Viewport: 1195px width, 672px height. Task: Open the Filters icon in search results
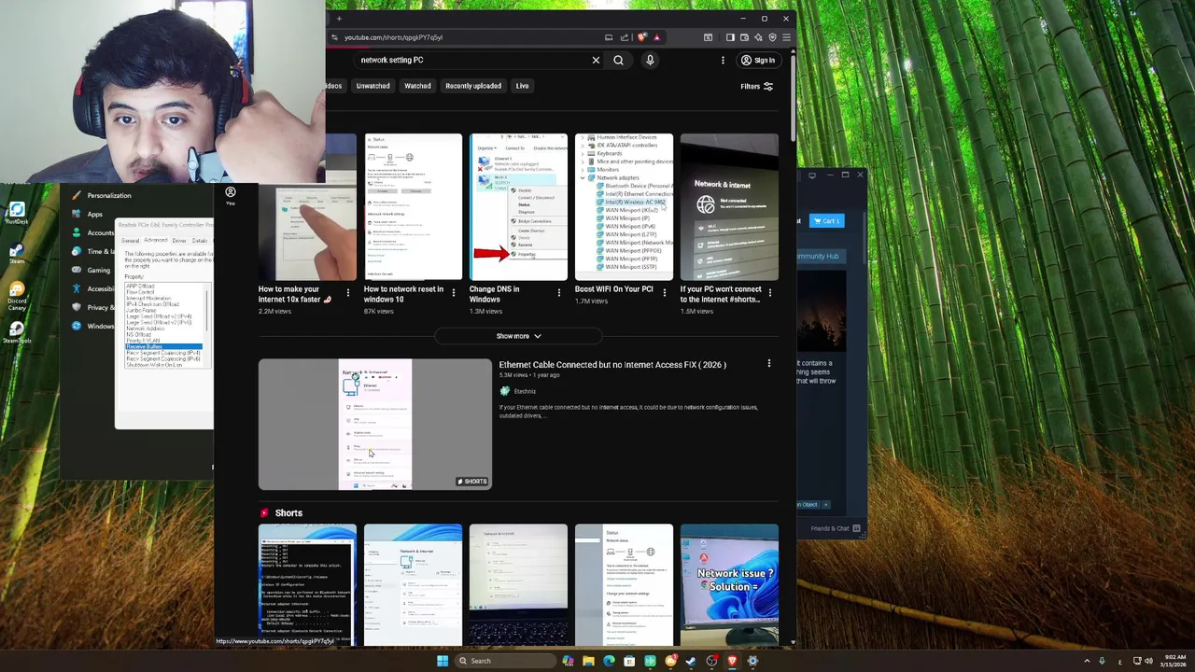[768, 86]
